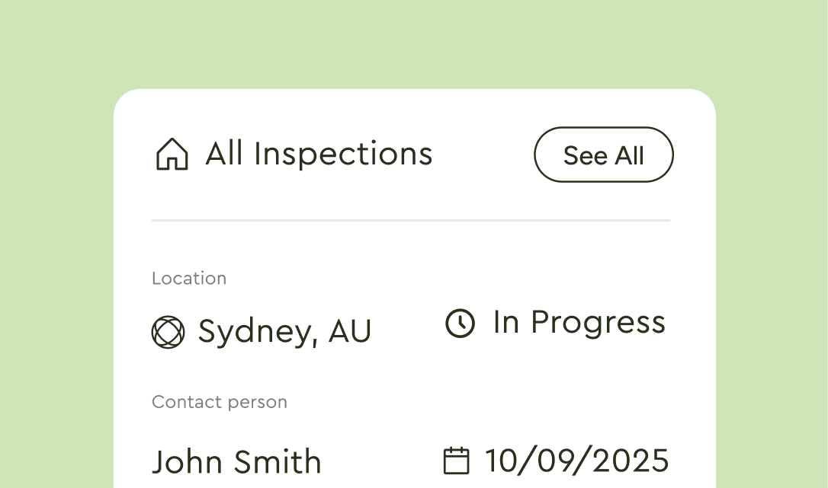Click the home icon next to All Inspections
The image size is (828, 488).
tap(172, 154)
